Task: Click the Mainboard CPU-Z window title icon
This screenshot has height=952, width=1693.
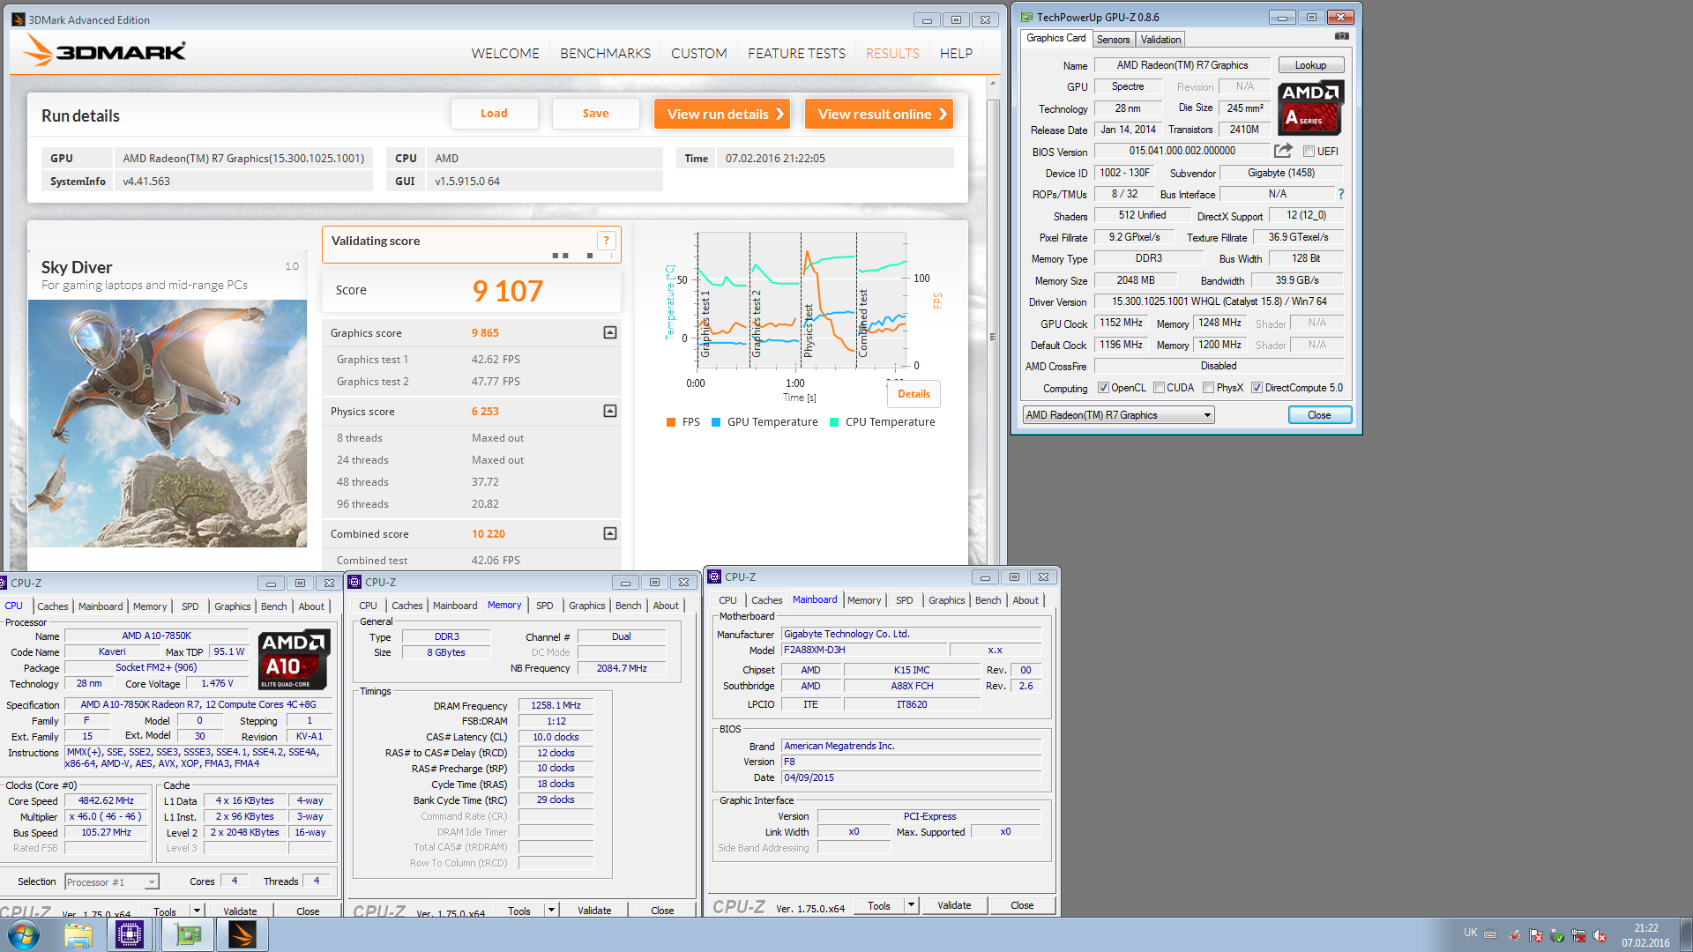Action: pyautogui.click(x=714, y=576)
